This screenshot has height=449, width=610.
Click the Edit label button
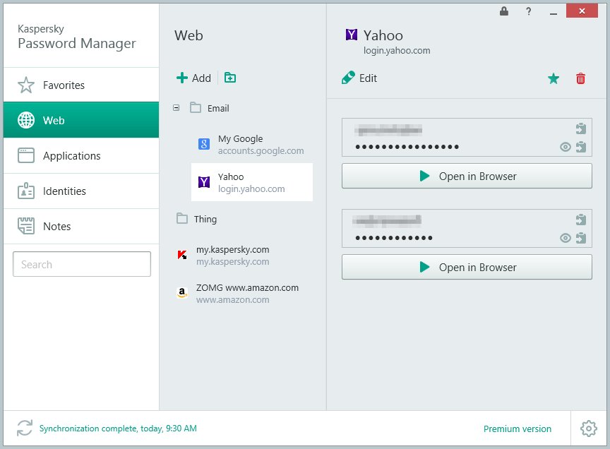pos(368,78)
